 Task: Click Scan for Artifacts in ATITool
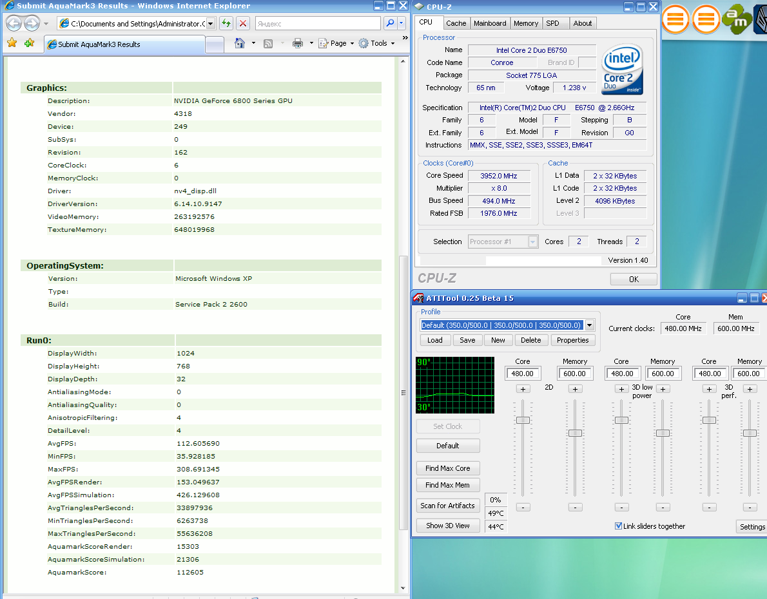[447, 506]
